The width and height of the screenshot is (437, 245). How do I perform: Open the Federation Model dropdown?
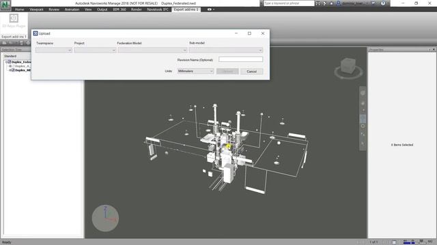pos(152,50)
